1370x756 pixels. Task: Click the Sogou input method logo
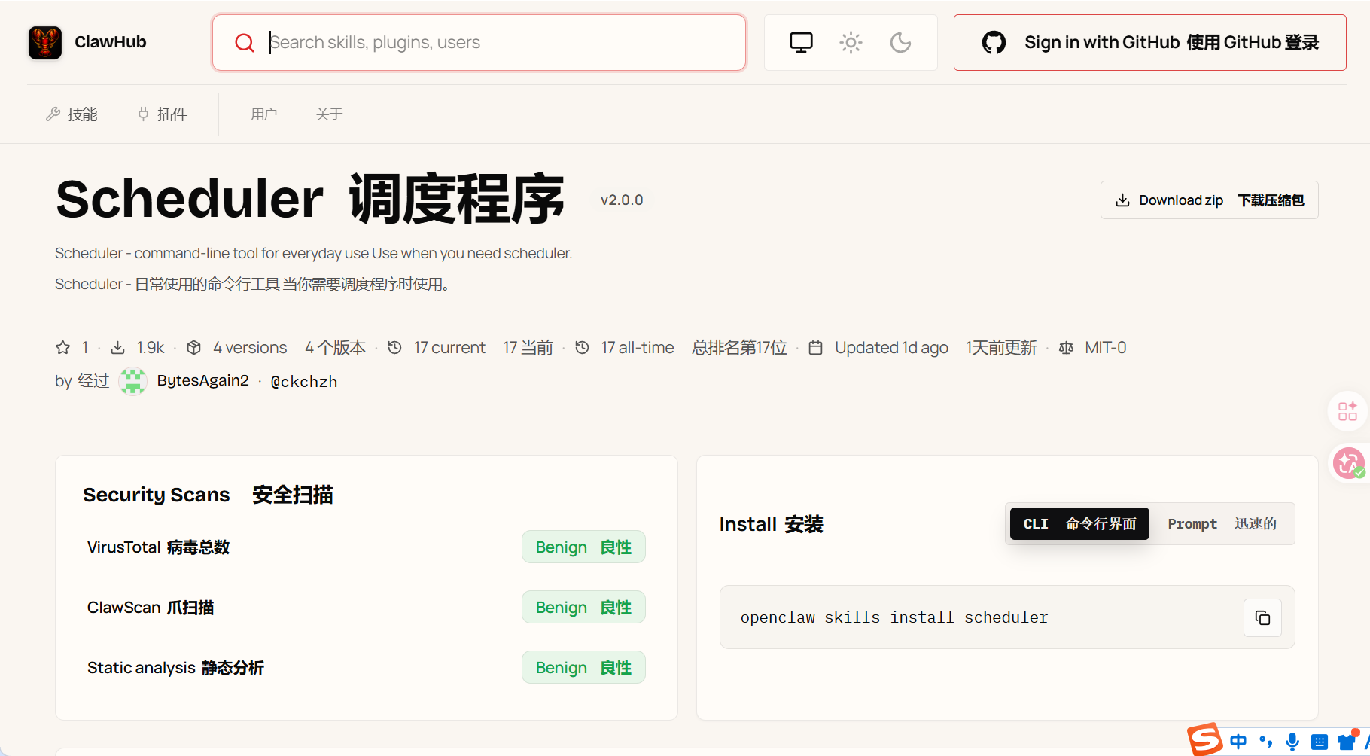point(1204,739)
